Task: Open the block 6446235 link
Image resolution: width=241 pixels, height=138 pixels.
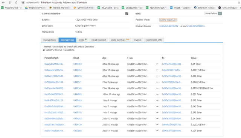Action: [78, 76]
